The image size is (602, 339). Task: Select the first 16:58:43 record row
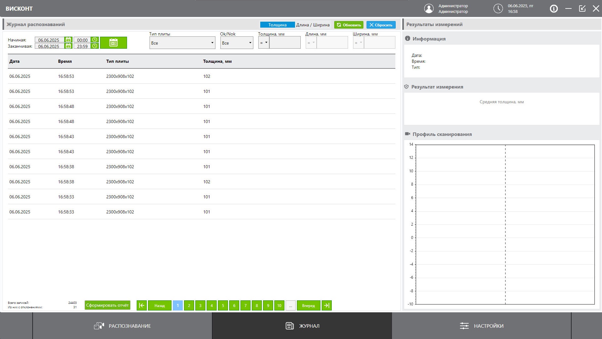point(201,137)
